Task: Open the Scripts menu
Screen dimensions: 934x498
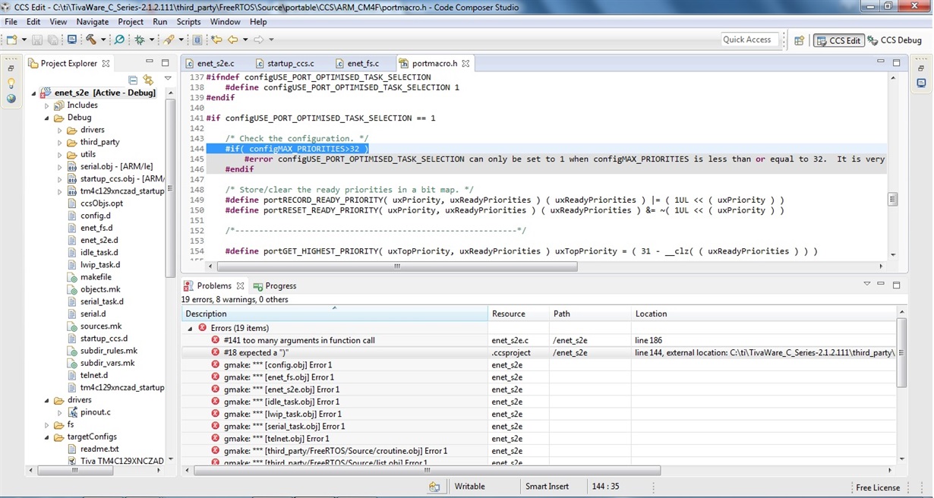Action: [x=188, y=22]
